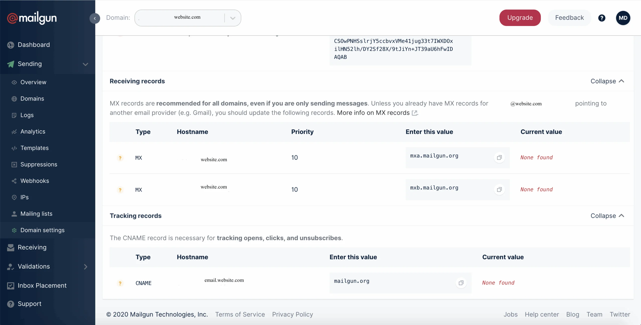
Task: Click the Domains globe icon
Action: [x=14, y=99]
